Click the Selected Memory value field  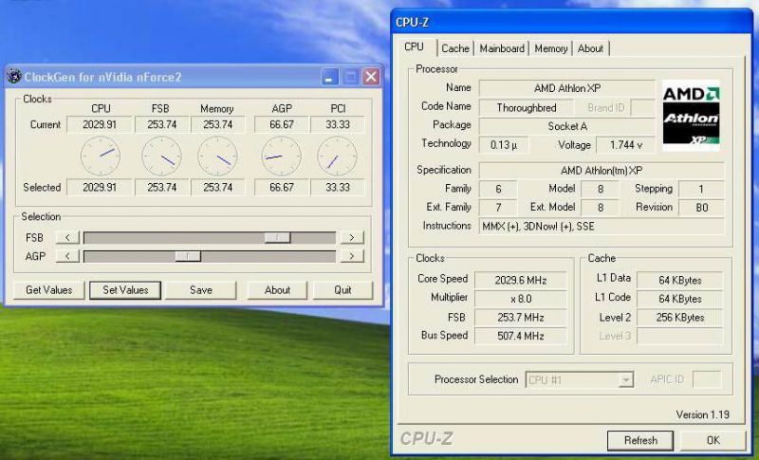click(218, 187)
